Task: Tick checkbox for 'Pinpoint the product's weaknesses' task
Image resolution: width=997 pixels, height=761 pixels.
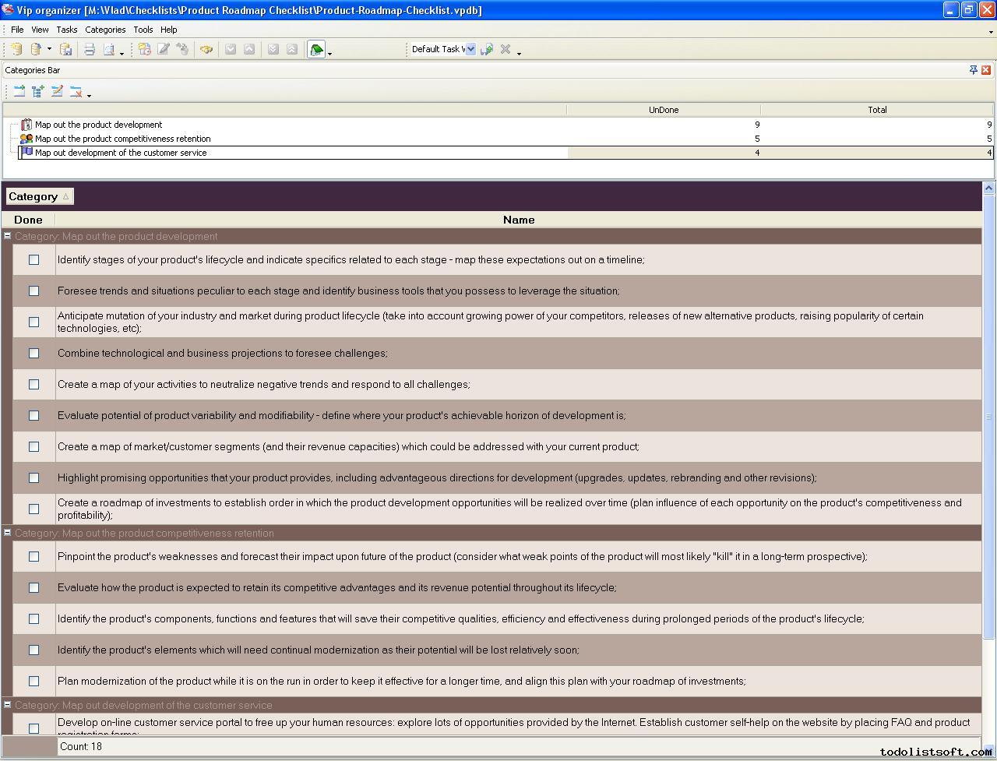Action: tap(33, 557)
